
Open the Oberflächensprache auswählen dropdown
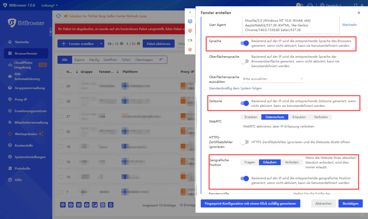[x=273, y=79]
